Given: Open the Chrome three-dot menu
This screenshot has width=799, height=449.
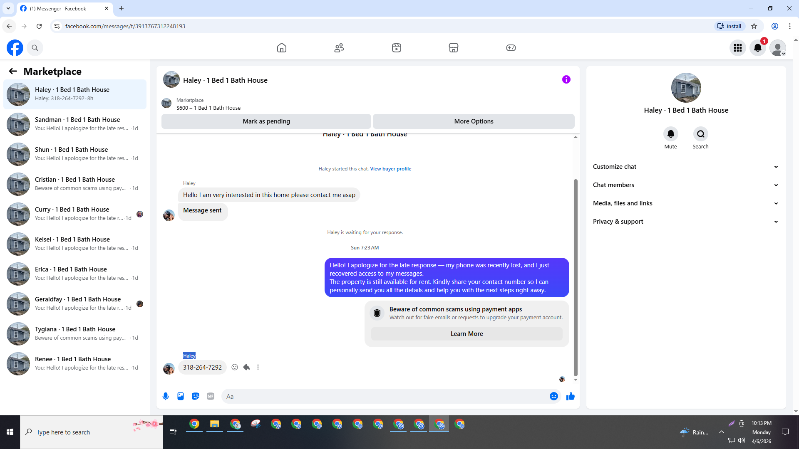Looking at the screenshot, I should 790,26.
